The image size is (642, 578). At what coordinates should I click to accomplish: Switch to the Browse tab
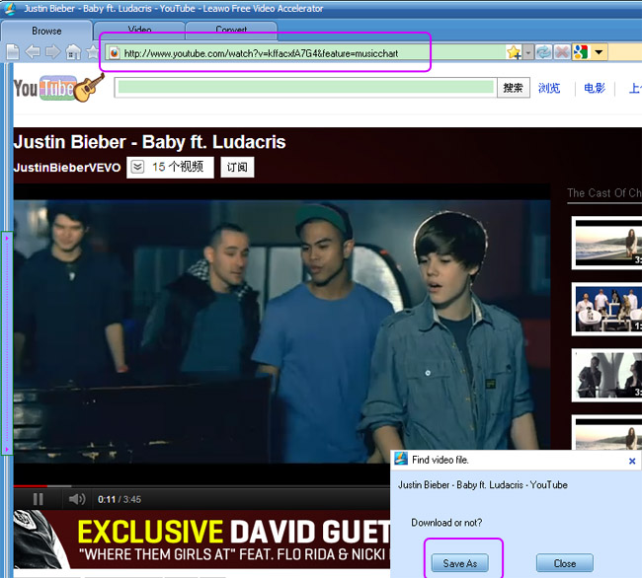tap(46, 31)
